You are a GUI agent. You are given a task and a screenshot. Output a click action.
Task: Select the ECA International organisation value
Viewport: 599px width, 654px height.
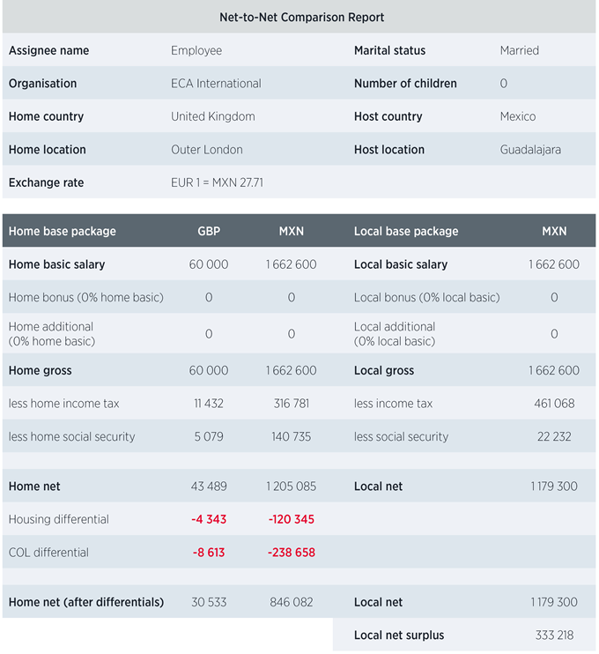(216, 84)
